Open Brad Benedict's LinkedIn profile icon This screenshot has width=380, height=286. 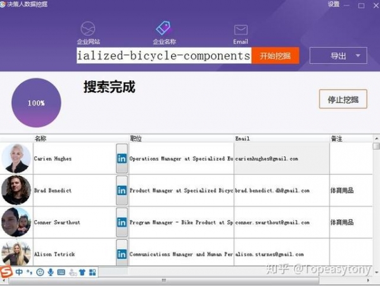(x=122, y=191)
